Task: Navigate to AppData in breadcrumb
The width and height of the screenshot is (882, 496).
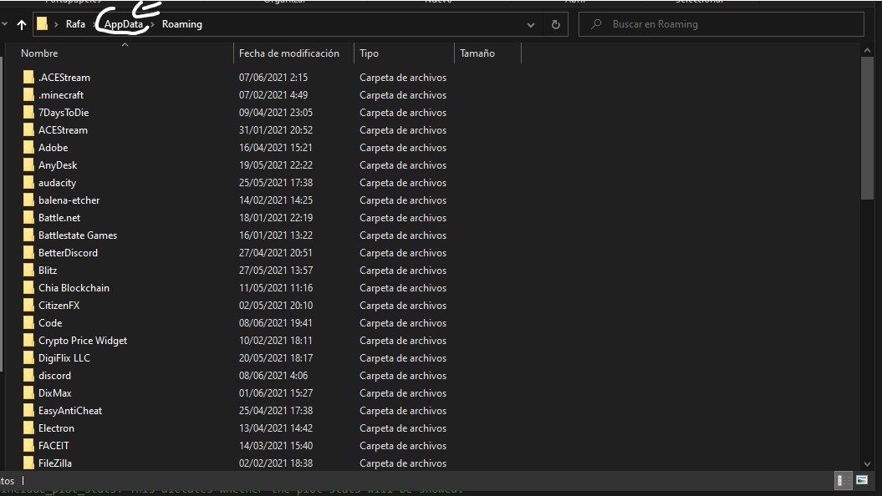Action: click(123, 24)
